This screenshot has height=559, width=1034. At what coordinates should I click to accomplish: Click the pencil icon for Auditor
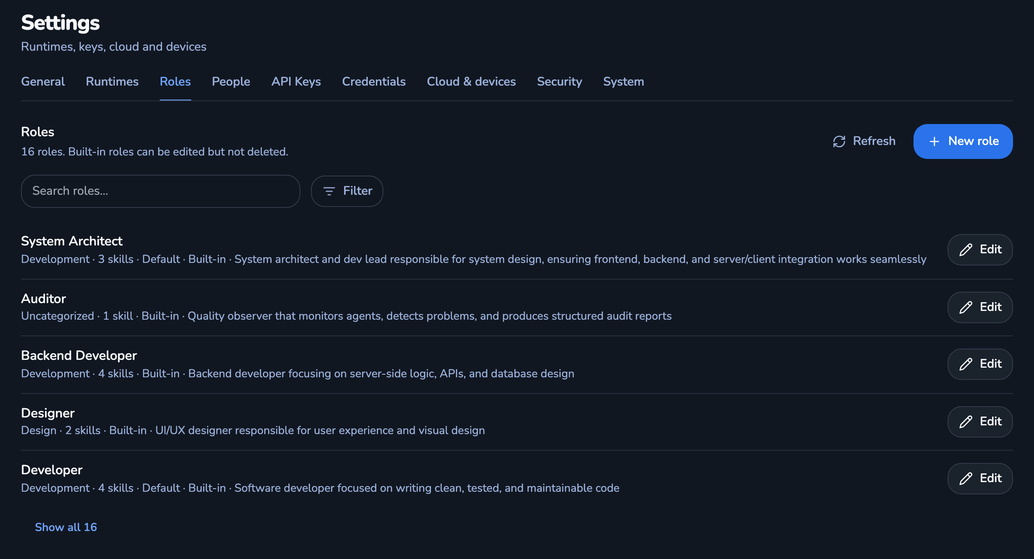965,307
